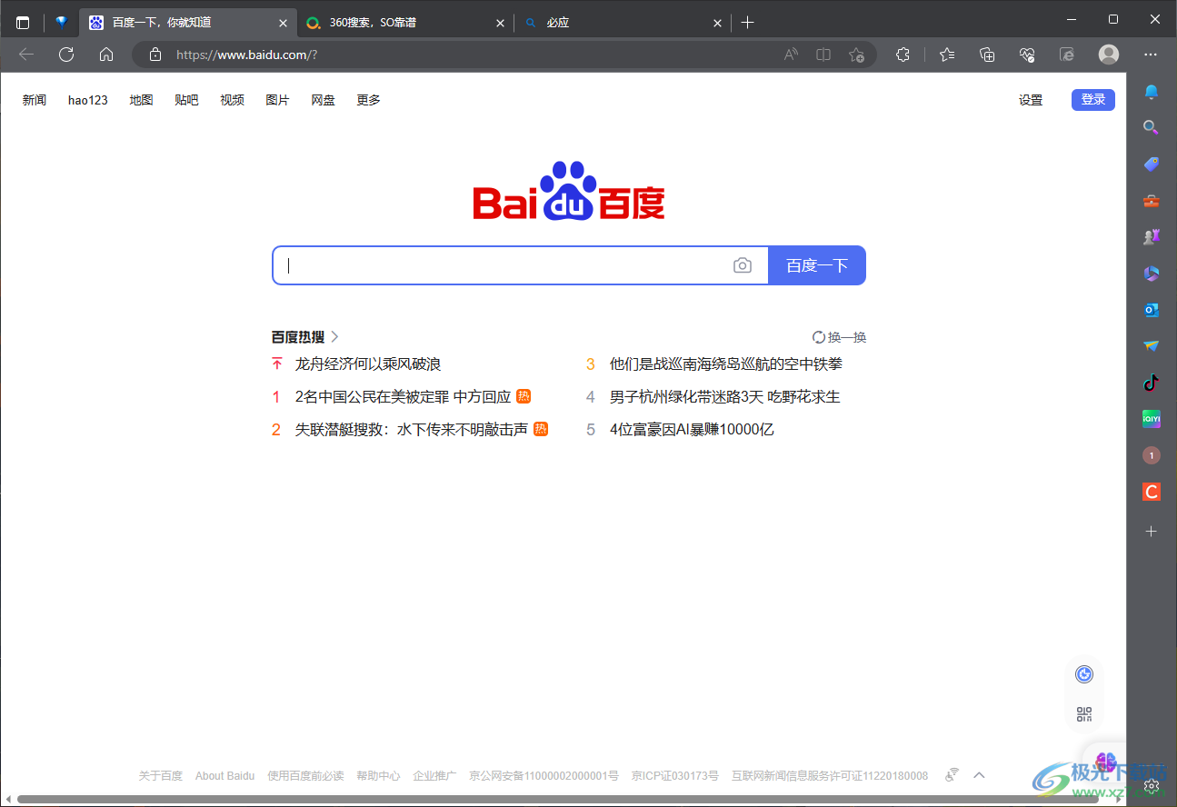Viewport: 1177px width, 807px height.
Task: Reload the current page
Action: (x=66, y=55)
